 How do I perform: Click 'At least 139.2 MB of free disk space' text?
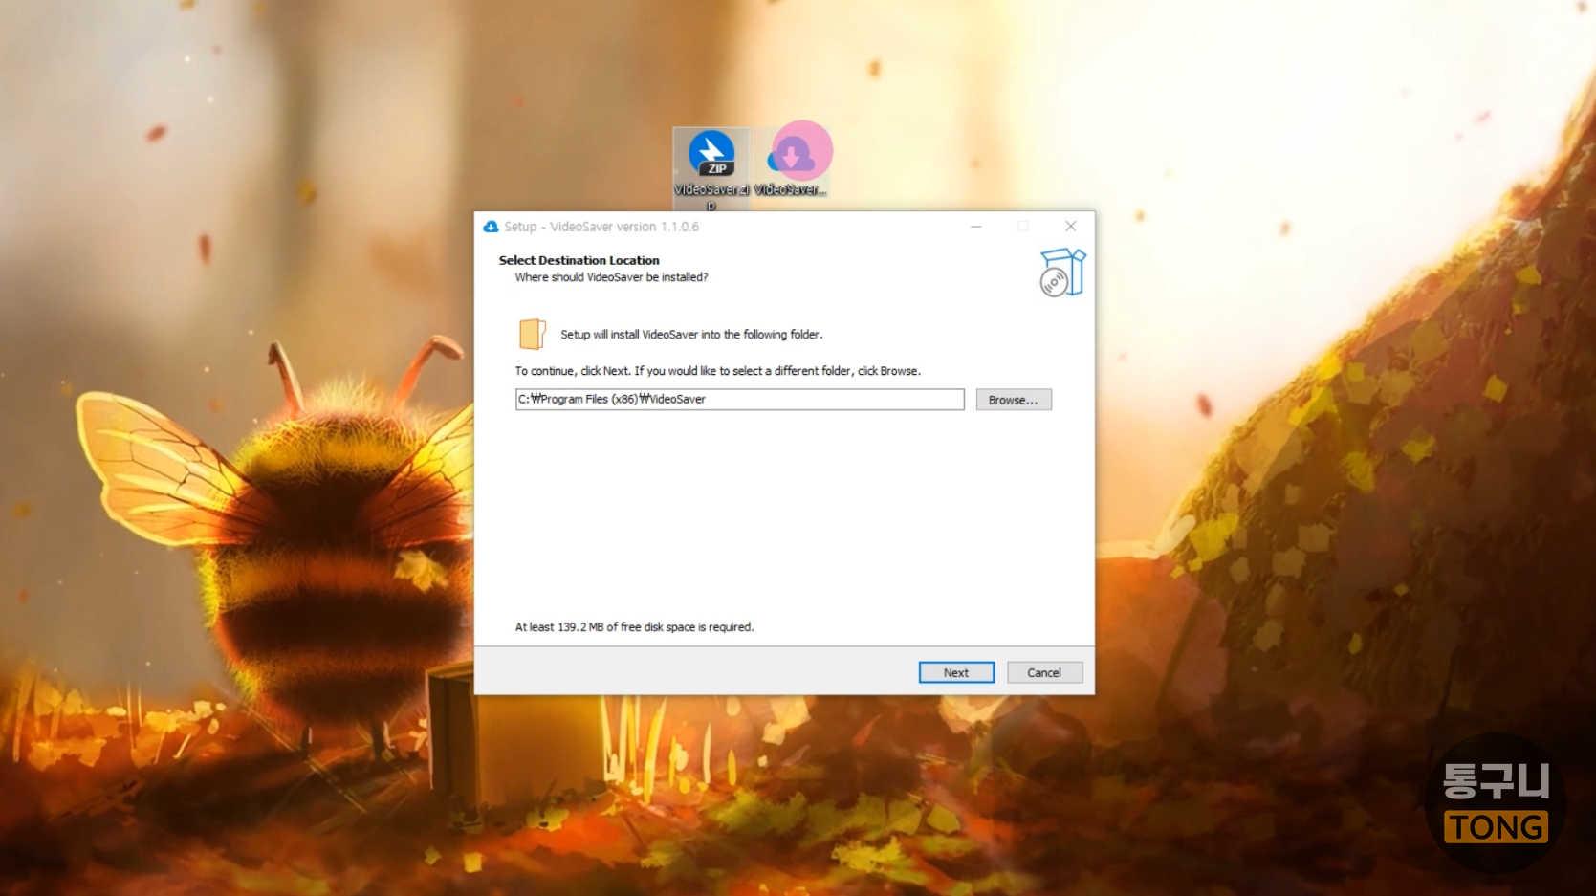634,627
